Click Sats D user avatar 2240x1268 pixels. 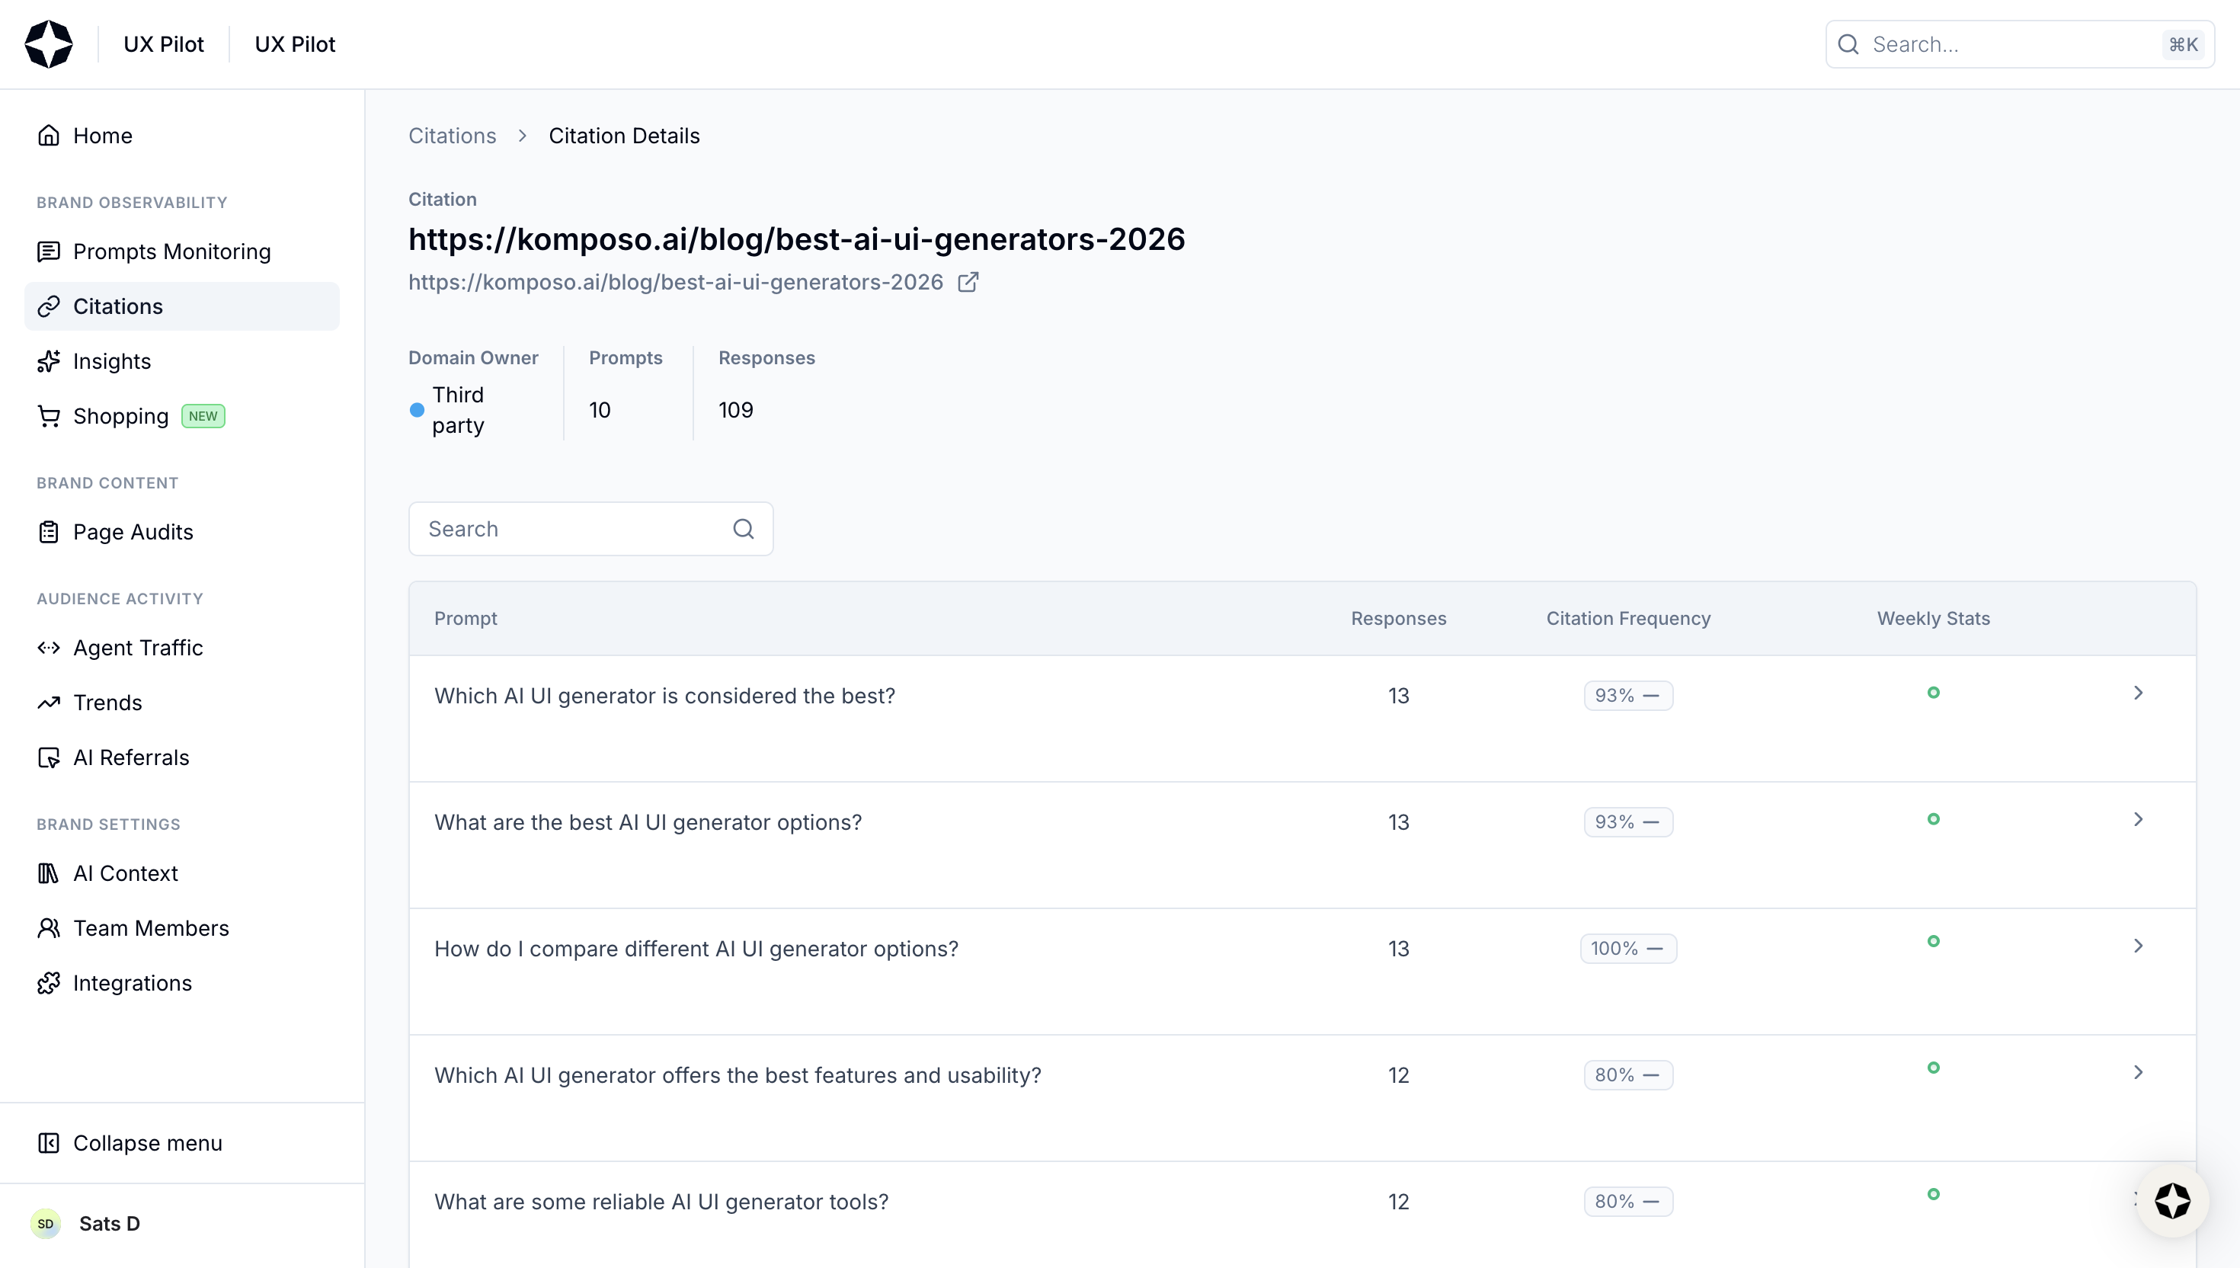point(46,1224)
